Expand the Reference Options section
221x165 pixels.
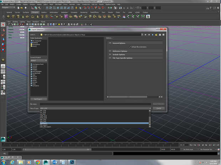(x=119, y=51)
